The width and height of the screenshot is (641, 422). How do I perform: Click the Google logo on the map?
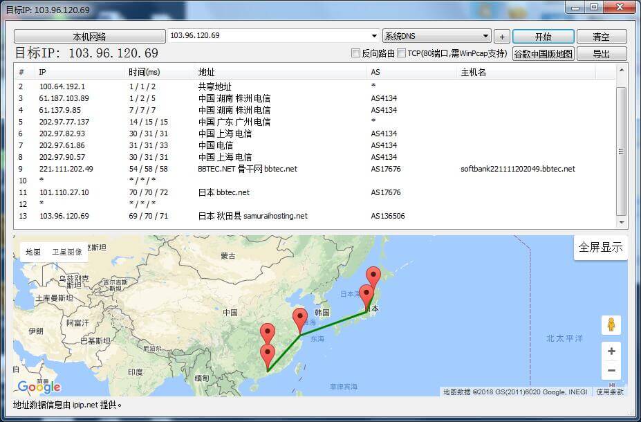tap(39, 387)
